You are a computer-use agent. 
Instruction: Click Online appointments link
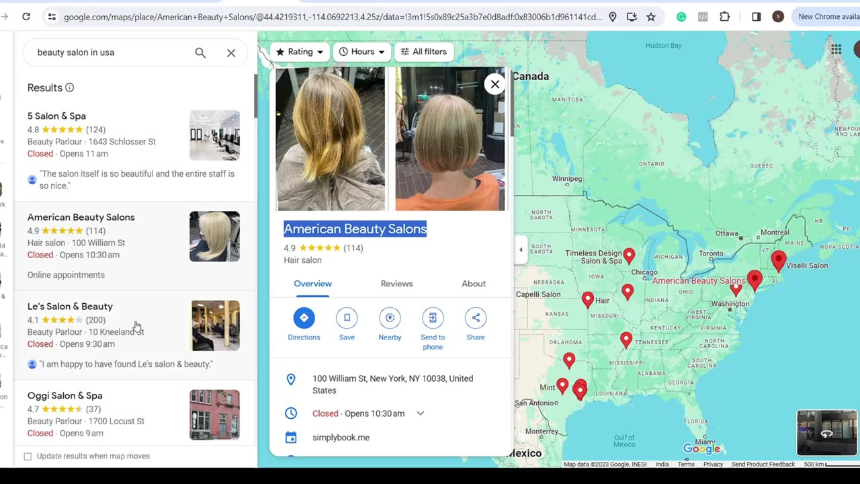point(66,275)
